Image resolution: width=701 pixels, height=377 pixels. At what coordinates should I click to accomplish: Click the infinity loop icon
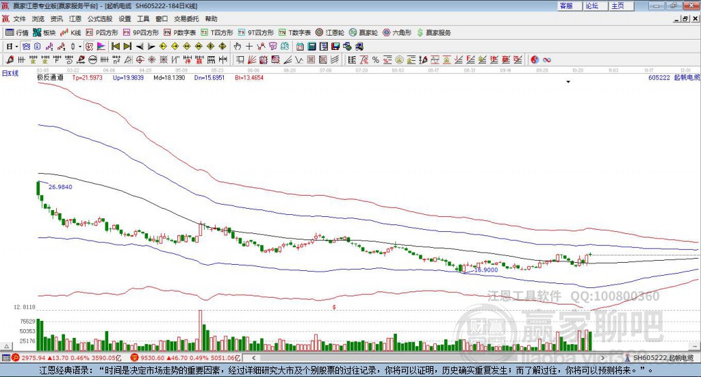pyautogui.click(x=547, y=60)
